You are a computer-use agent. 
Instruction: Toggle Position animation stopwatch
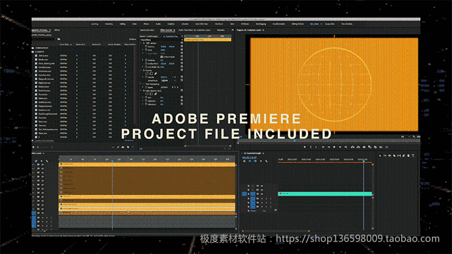click(146, 46)
